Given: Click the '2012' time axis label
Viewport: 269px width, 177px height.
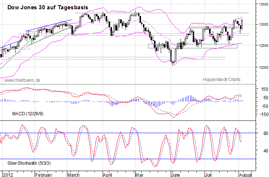Looking at the screenshot, I should point(8,175).
